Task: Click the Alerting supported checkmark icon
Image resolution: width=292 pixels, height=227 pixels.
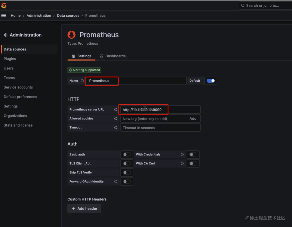Action: [70, 70]
